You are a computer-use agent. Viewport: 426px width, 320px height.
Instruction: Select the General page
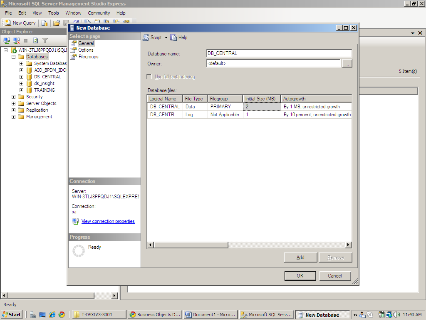[x=86, y=43]
